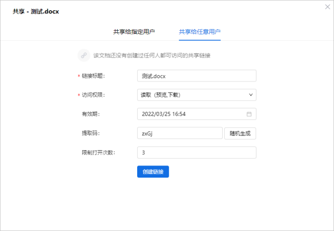
Task: Focus the 限制打开次数 input field
Action: [196, 153]
